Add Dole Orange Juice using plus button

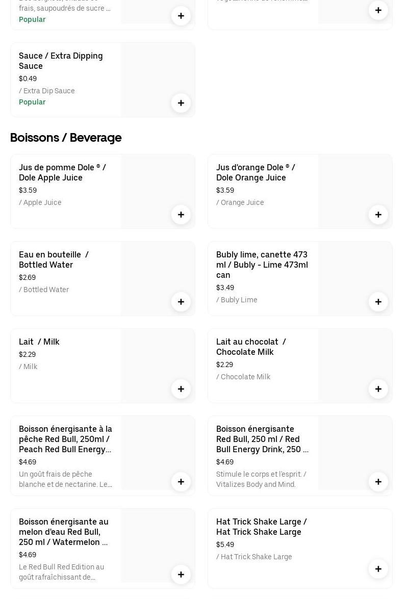(378, 215)
